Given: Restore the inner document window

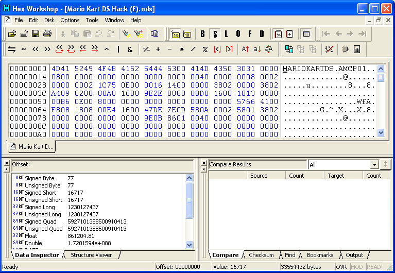Looking at the screenshot, I should click(379, 20).
